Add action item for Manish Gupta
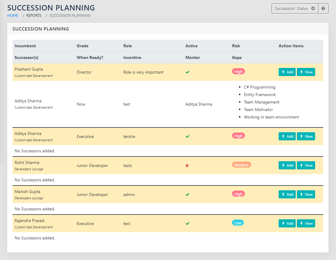The width and height of the screenshot is (336, 260). point(287,194)
